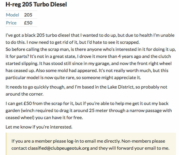Click the paragraph about £50 from the scrap
Viewport: 179px width, 155px height.
tap(89, 111)
